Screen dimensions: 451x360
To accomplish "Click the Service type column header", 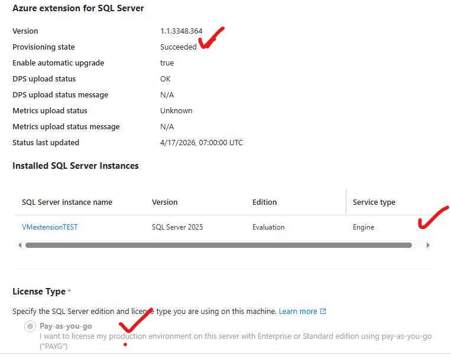I will click(374, 202).
